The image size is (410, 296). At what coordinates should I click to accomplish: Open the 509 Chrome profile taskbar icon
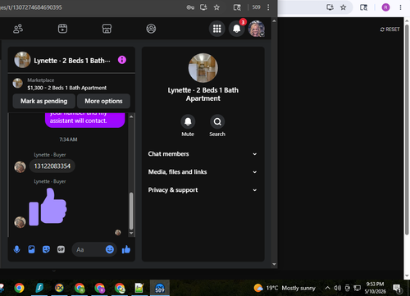[160, 288]
